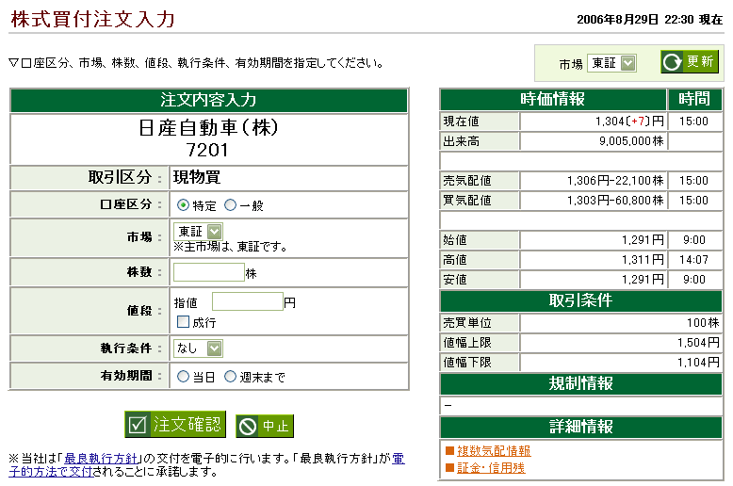This screenshot has width=733, height=486.
Task: Click the stock code 7201
Action: (207, 150)
